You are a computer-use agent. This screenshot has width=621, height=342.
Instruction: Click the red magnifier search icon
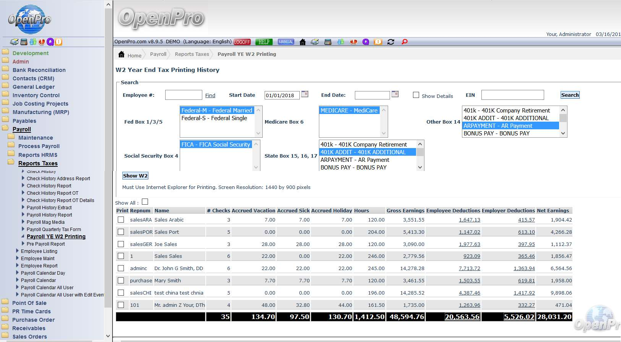coord(404,42)
